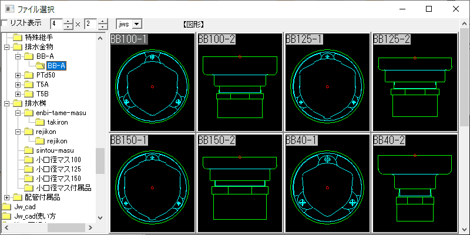Image resolution: width=470 pixels, height=235 pixels.
Task: Collapse the enbi-tame-masu tree node
Action: click(x=18, y=113)
